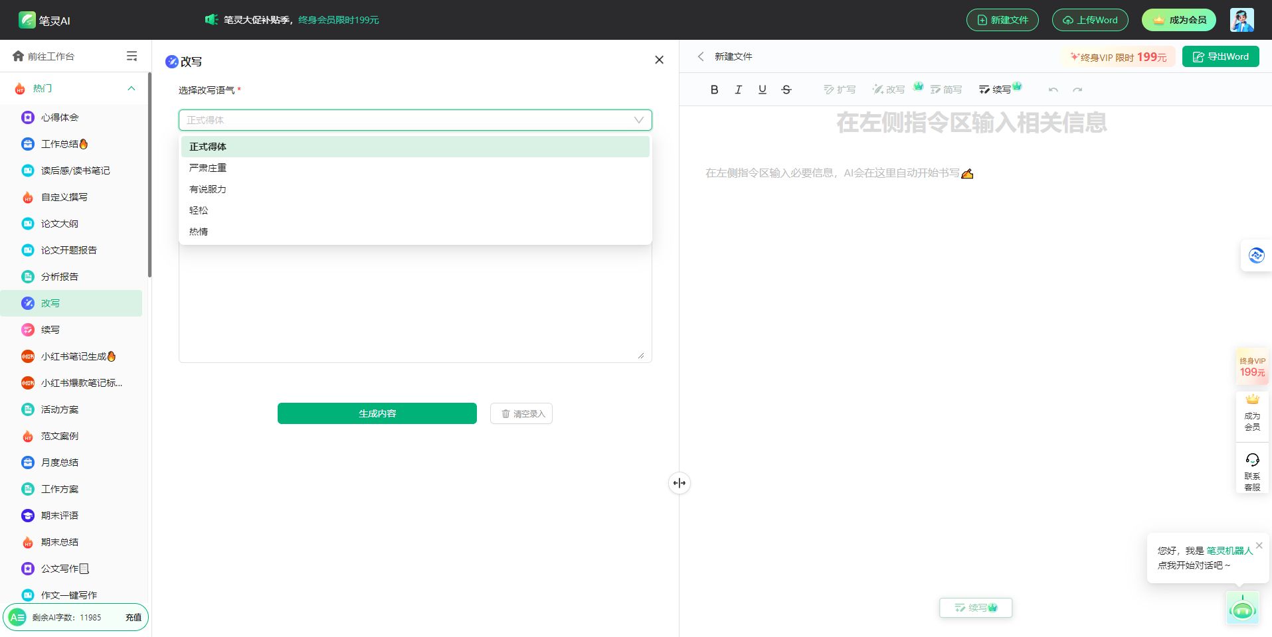Choose 有说服力 tone option
The image size is (1272, 637).
pos(415,189)
